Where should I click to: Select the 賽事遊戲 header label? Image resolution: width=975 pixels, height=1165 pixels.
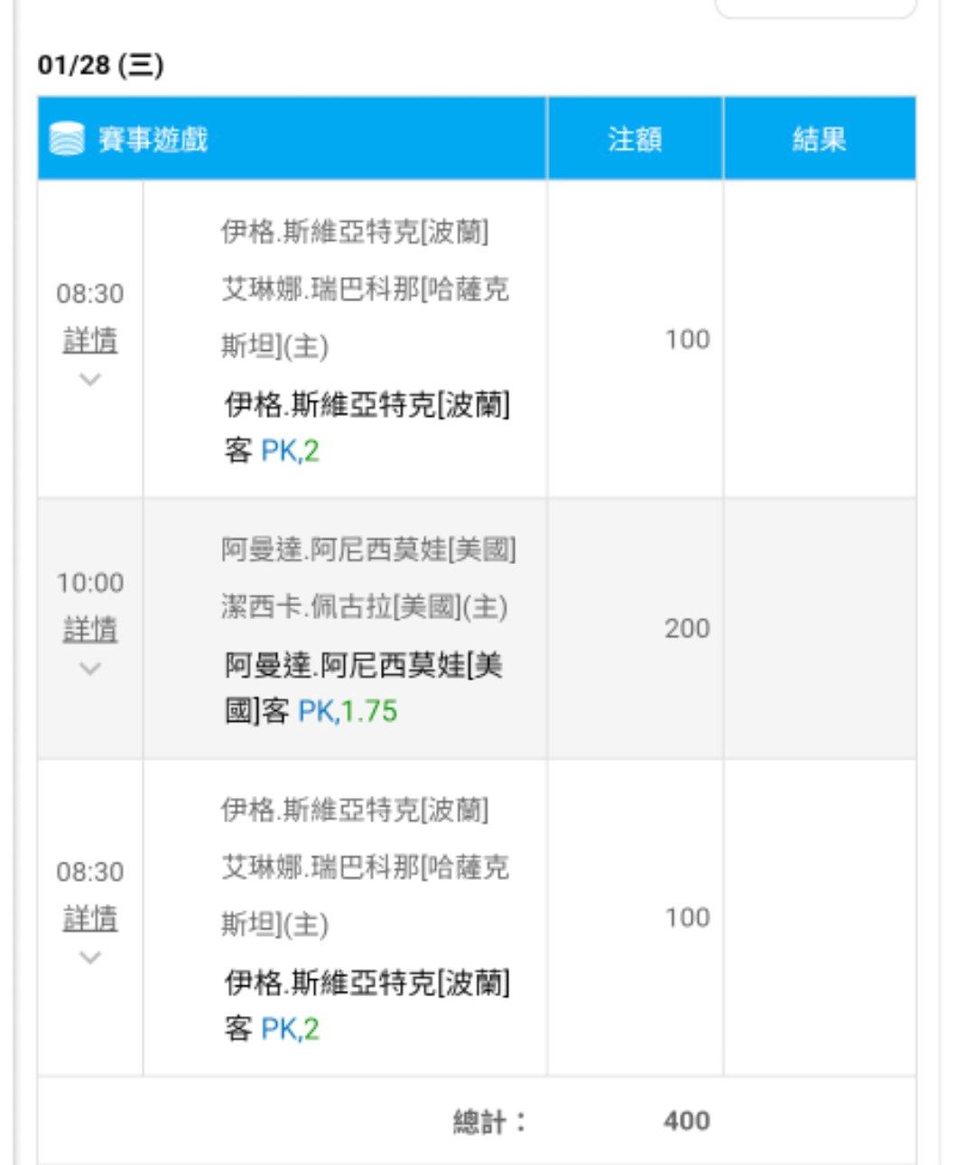(x=153, y=139)
